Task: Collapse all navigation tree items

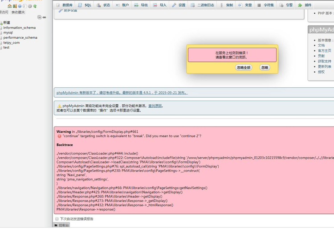Action: [x=39, y=17]
